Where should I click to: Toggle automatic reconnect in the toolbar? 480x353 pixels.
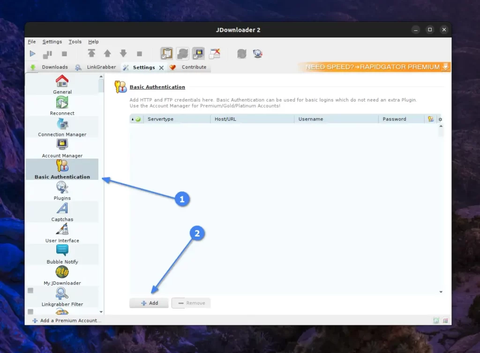coord(183,53)
